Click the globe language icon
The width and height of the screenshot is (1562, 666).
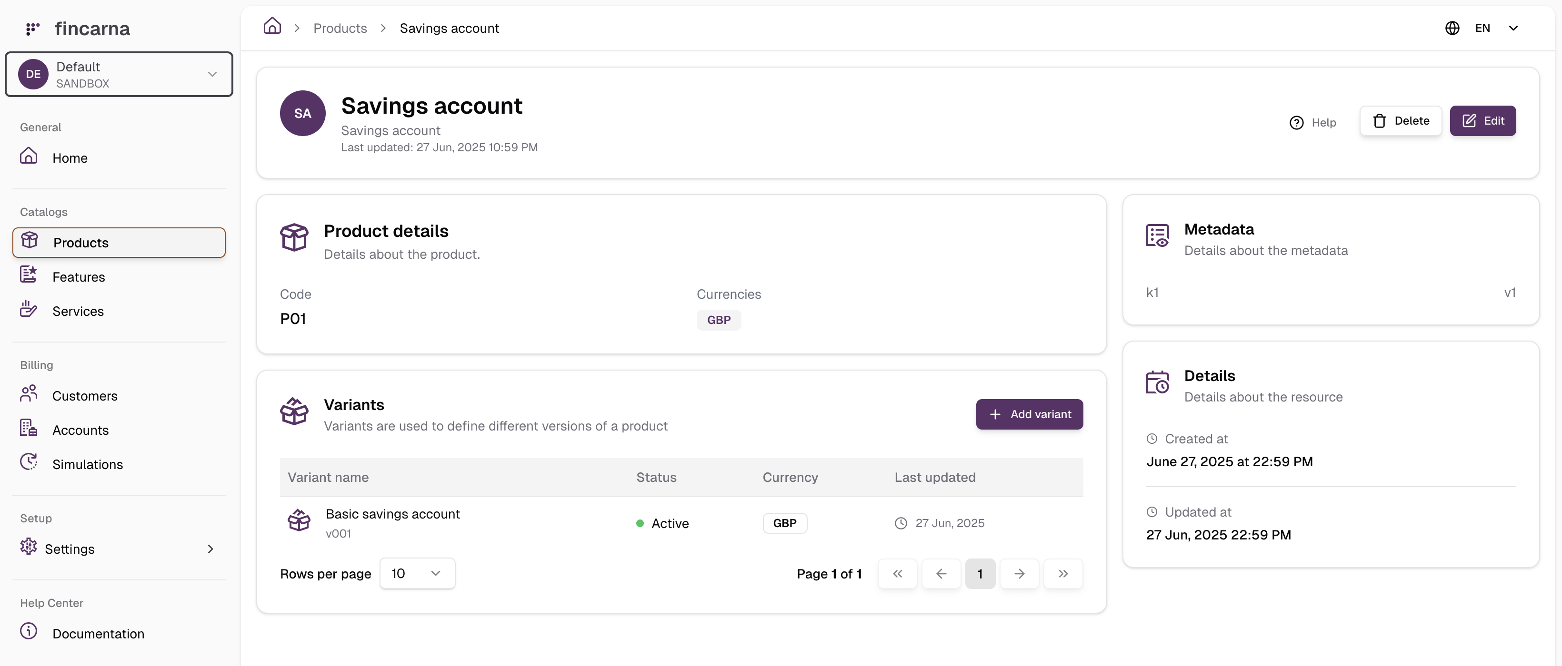[1452, 28]
